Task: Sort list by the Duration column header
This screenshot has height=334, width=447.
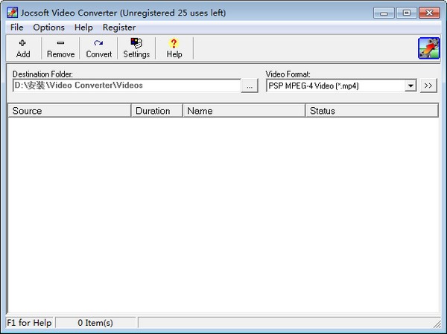Action: (x=156, y=111)
